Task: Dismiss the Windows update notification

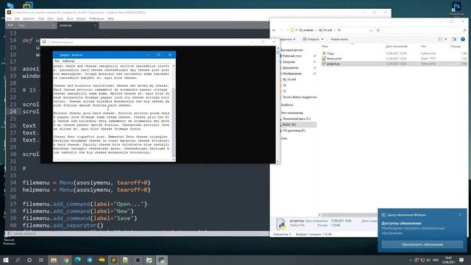Action: click(460, 215)
